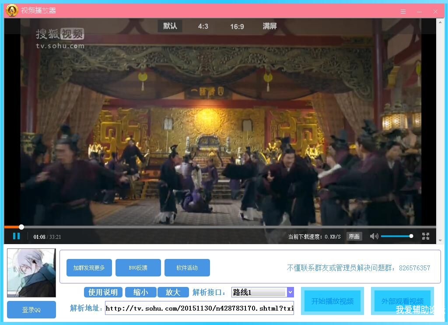Click the anime avatar thumbnail
The height and width of the screenshot is (325, 448).
click(31, 273)
